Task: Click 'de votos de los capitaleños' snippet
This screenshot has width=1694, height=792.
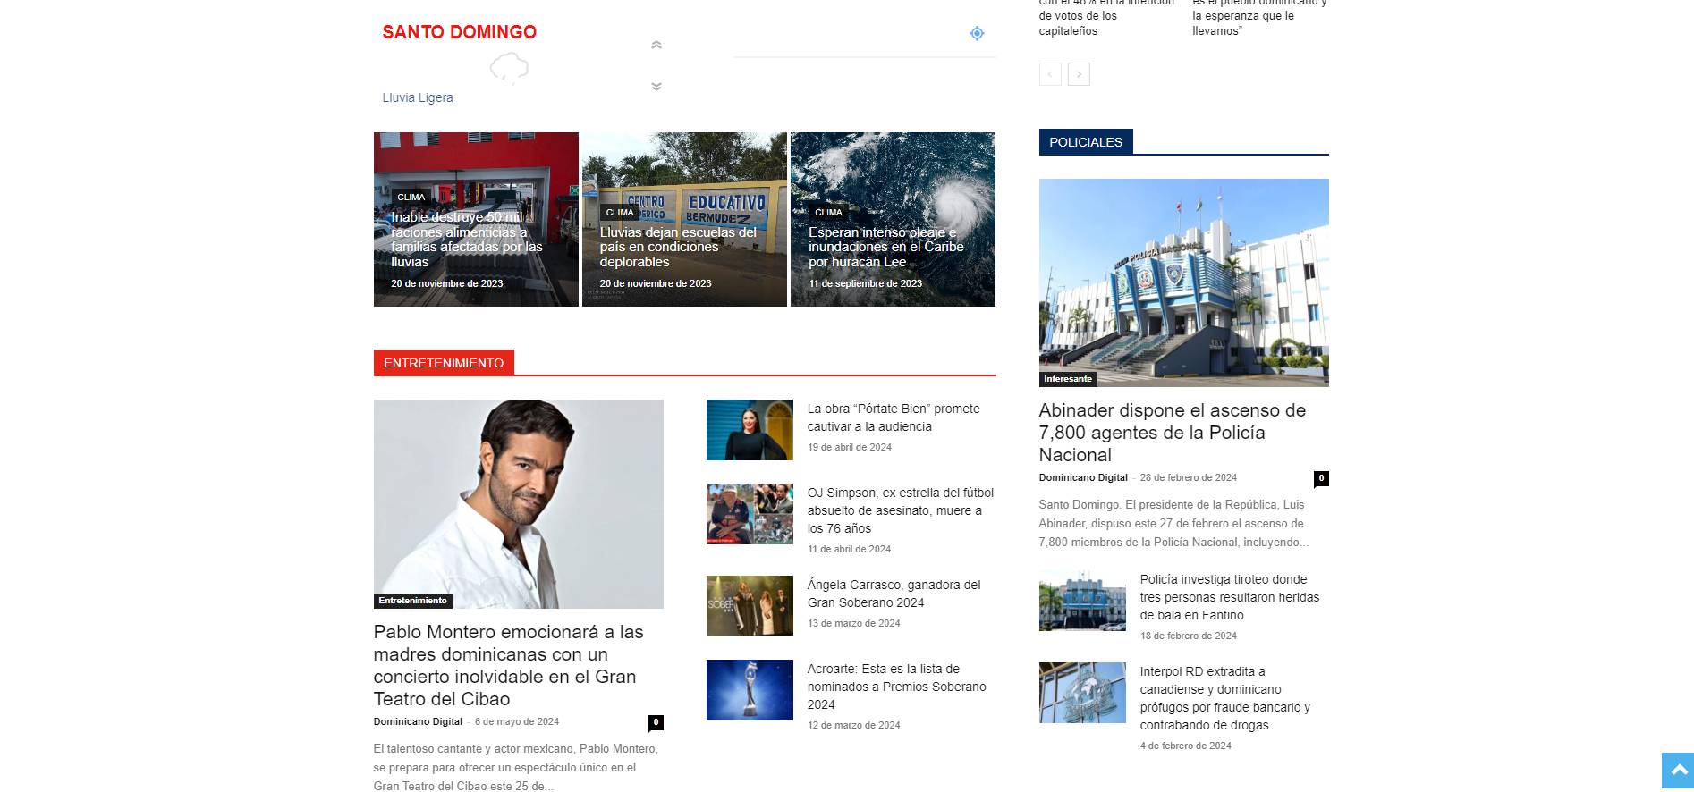Action: coord(1106,16)
